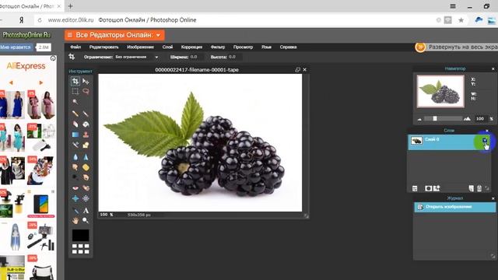Select the Spot Heal tool
498x280 pixels.
pyautogui.click(x=86, y=188)
